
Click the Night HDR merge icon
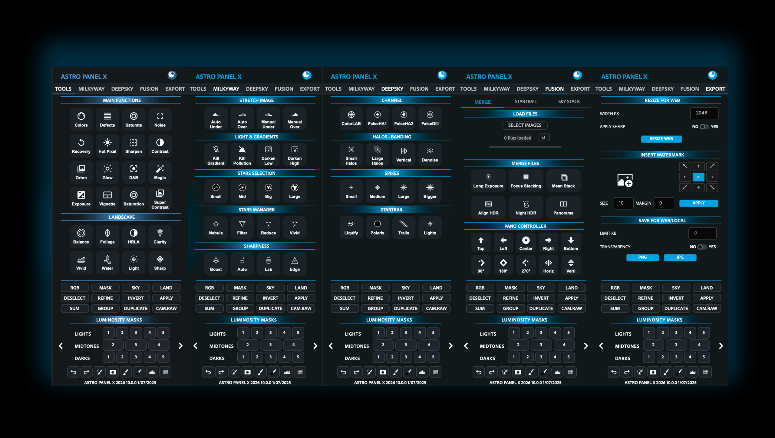[526, 207]
